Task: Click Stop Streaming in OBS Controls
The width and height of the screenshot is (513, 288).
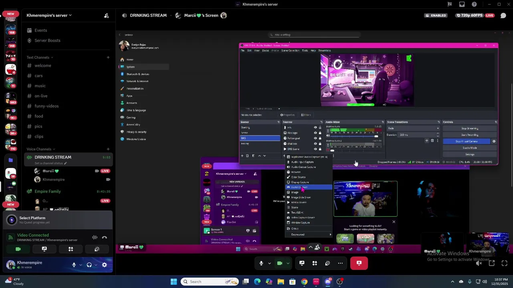Action: point(470,128)
